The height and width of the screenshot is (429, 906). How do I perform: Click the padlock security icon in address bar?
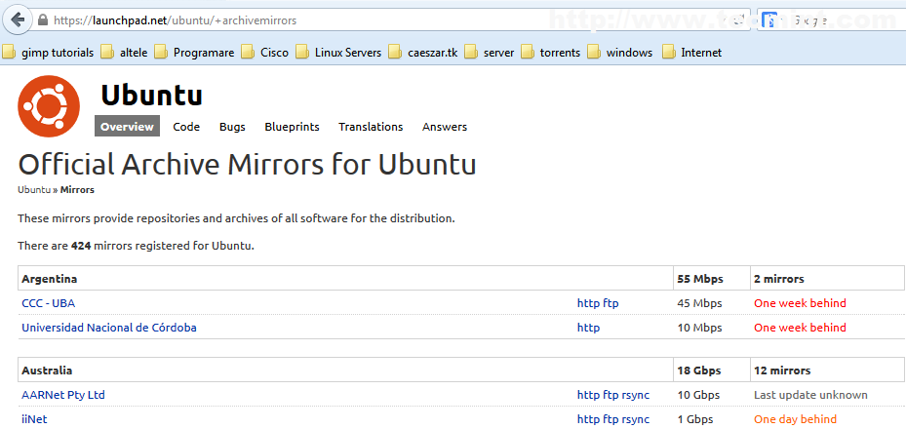43,19
